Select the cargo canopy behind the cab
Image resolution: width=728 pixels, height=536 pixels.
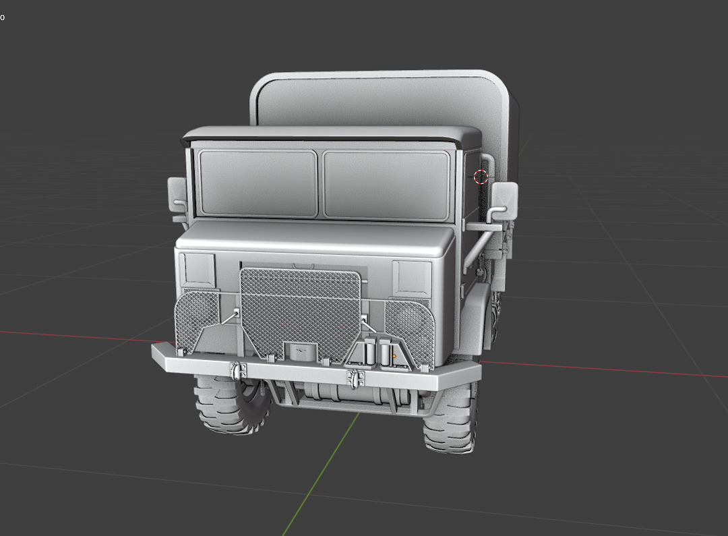(381, 99)
